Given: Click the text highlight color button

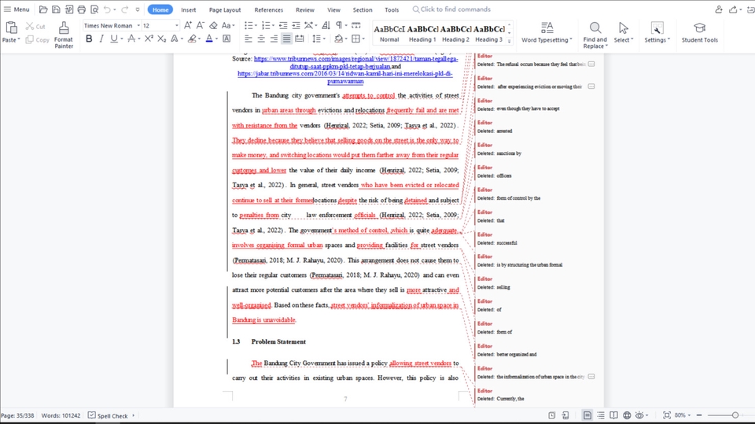Looking at the screenshot, I should (192, 39).
